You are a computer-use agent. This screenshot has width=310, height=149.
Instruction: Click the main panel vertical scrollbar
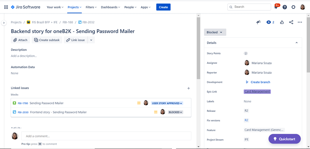pyautogui.click(x=198, y=49)
